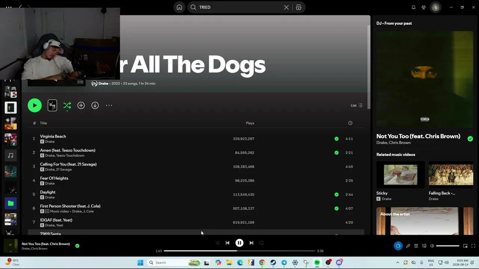The width and height of the screenshot is (479, 269).
Task: Open the green folder in the library sidebar
Action: [x=10, y=203]
